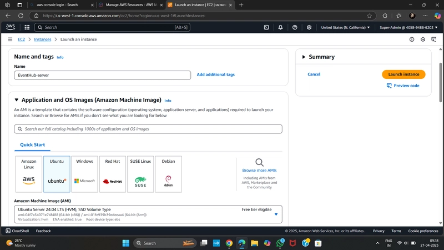
Task: Open the Copilot sidebar icon
Action: [x=437, y=16]
